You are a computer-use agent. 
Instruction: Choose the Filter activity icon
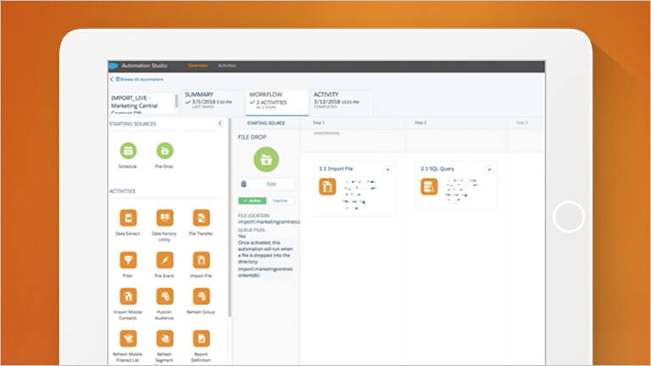(128, 260)
